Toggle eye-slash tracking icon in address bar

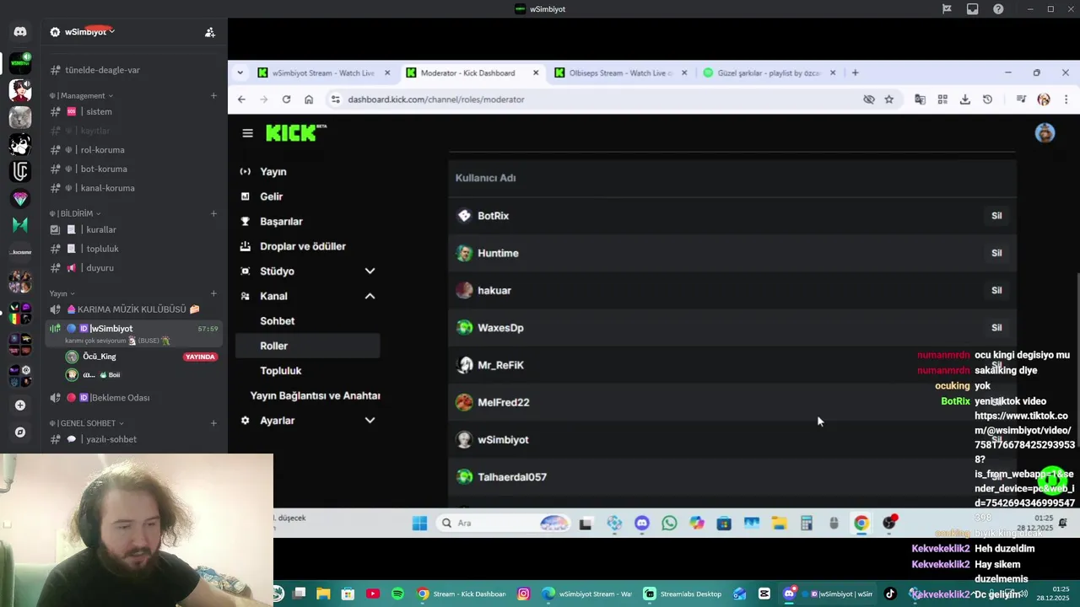point(868,99)
